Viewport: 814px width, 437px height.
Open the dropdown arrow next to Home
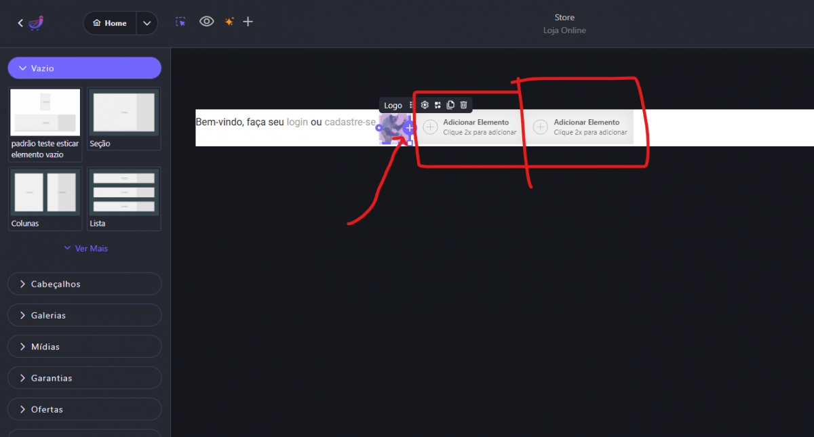coord(147,23)
